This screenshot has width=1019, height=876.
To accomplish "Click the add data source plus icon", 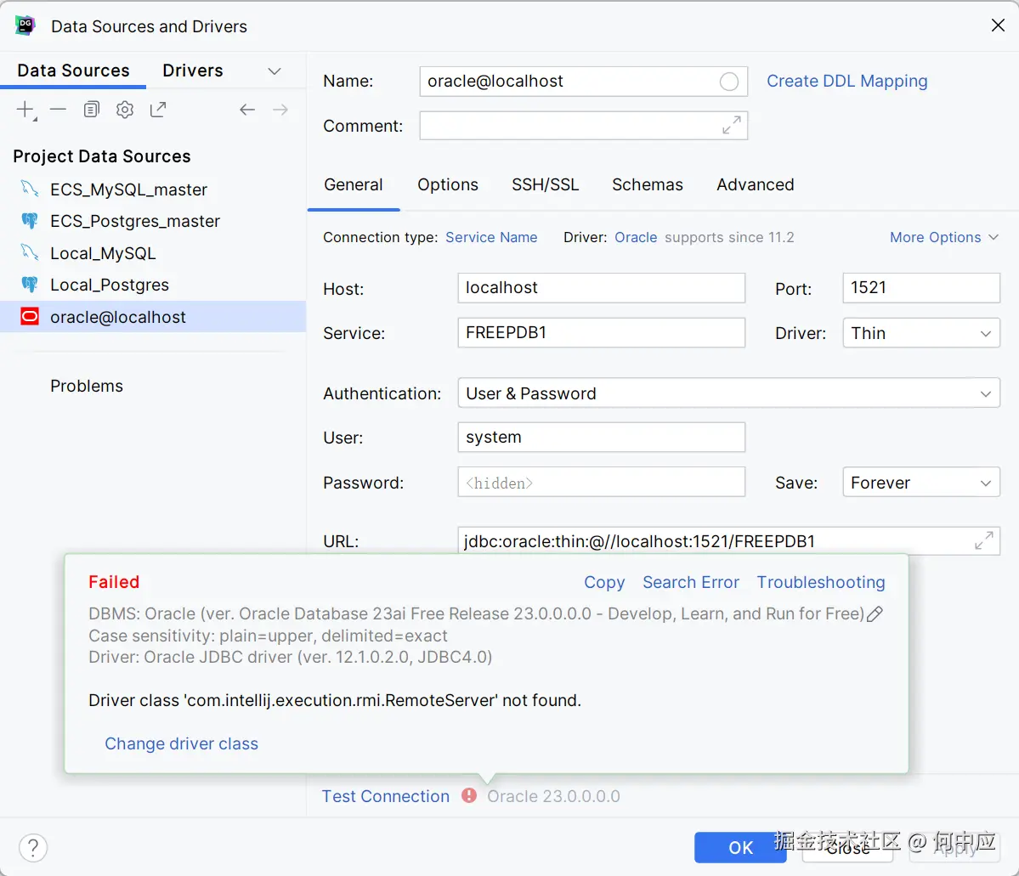I will coord(25,110).
